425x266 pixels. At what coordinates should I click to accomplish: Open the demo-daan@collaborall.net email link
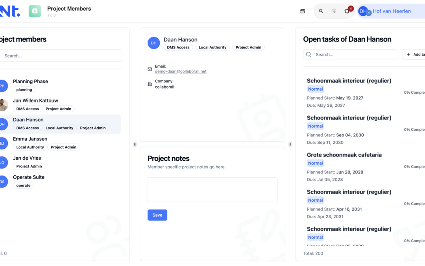tap(181, 71)
